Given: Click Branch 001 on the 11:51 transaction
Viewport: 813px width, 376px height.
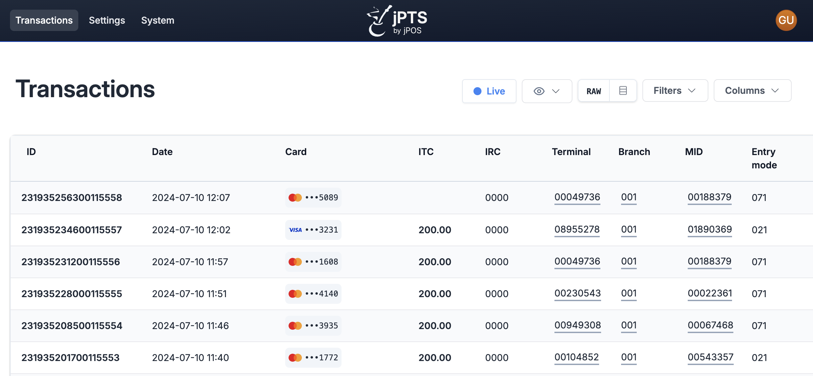Looking at the screenshot, I should [628, 293].
